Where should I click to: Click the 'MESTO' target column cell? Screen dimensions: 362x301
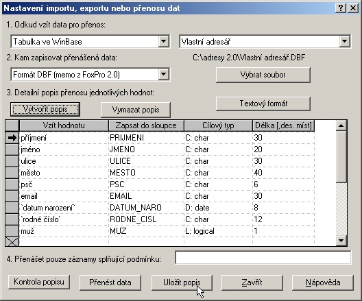coord(146,173)
